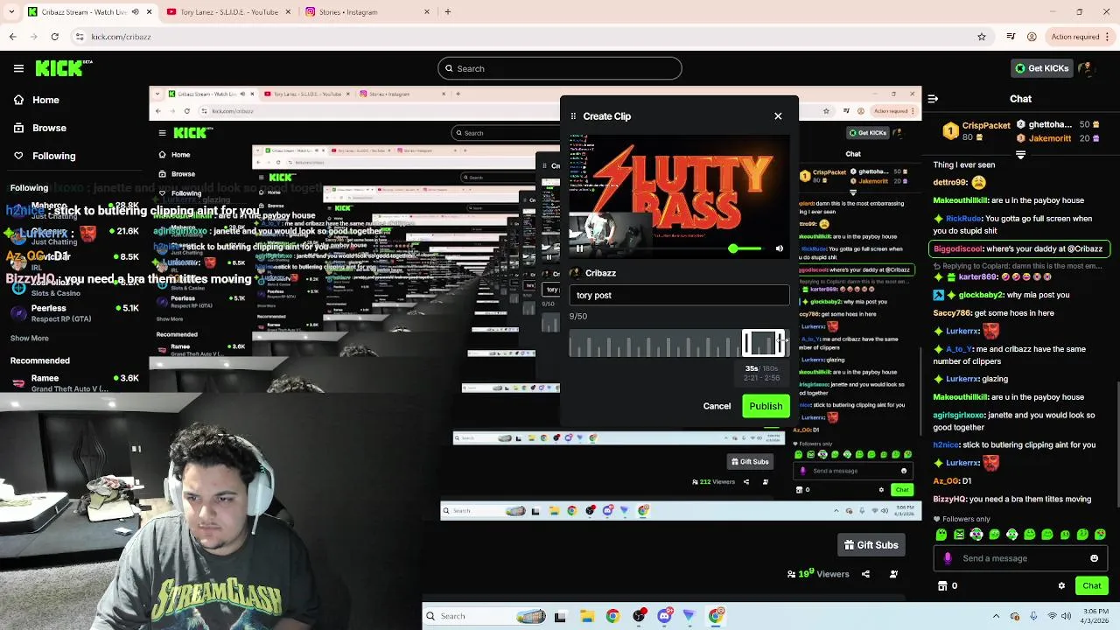
Task: Click the Windows taskbar Search box
Action: [x=486, y=616]
